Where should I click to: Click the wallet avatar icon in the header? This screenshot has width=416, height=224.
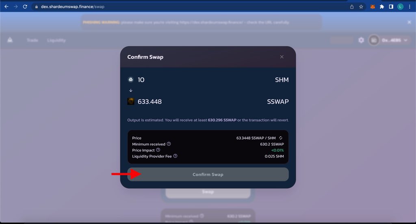374,40
